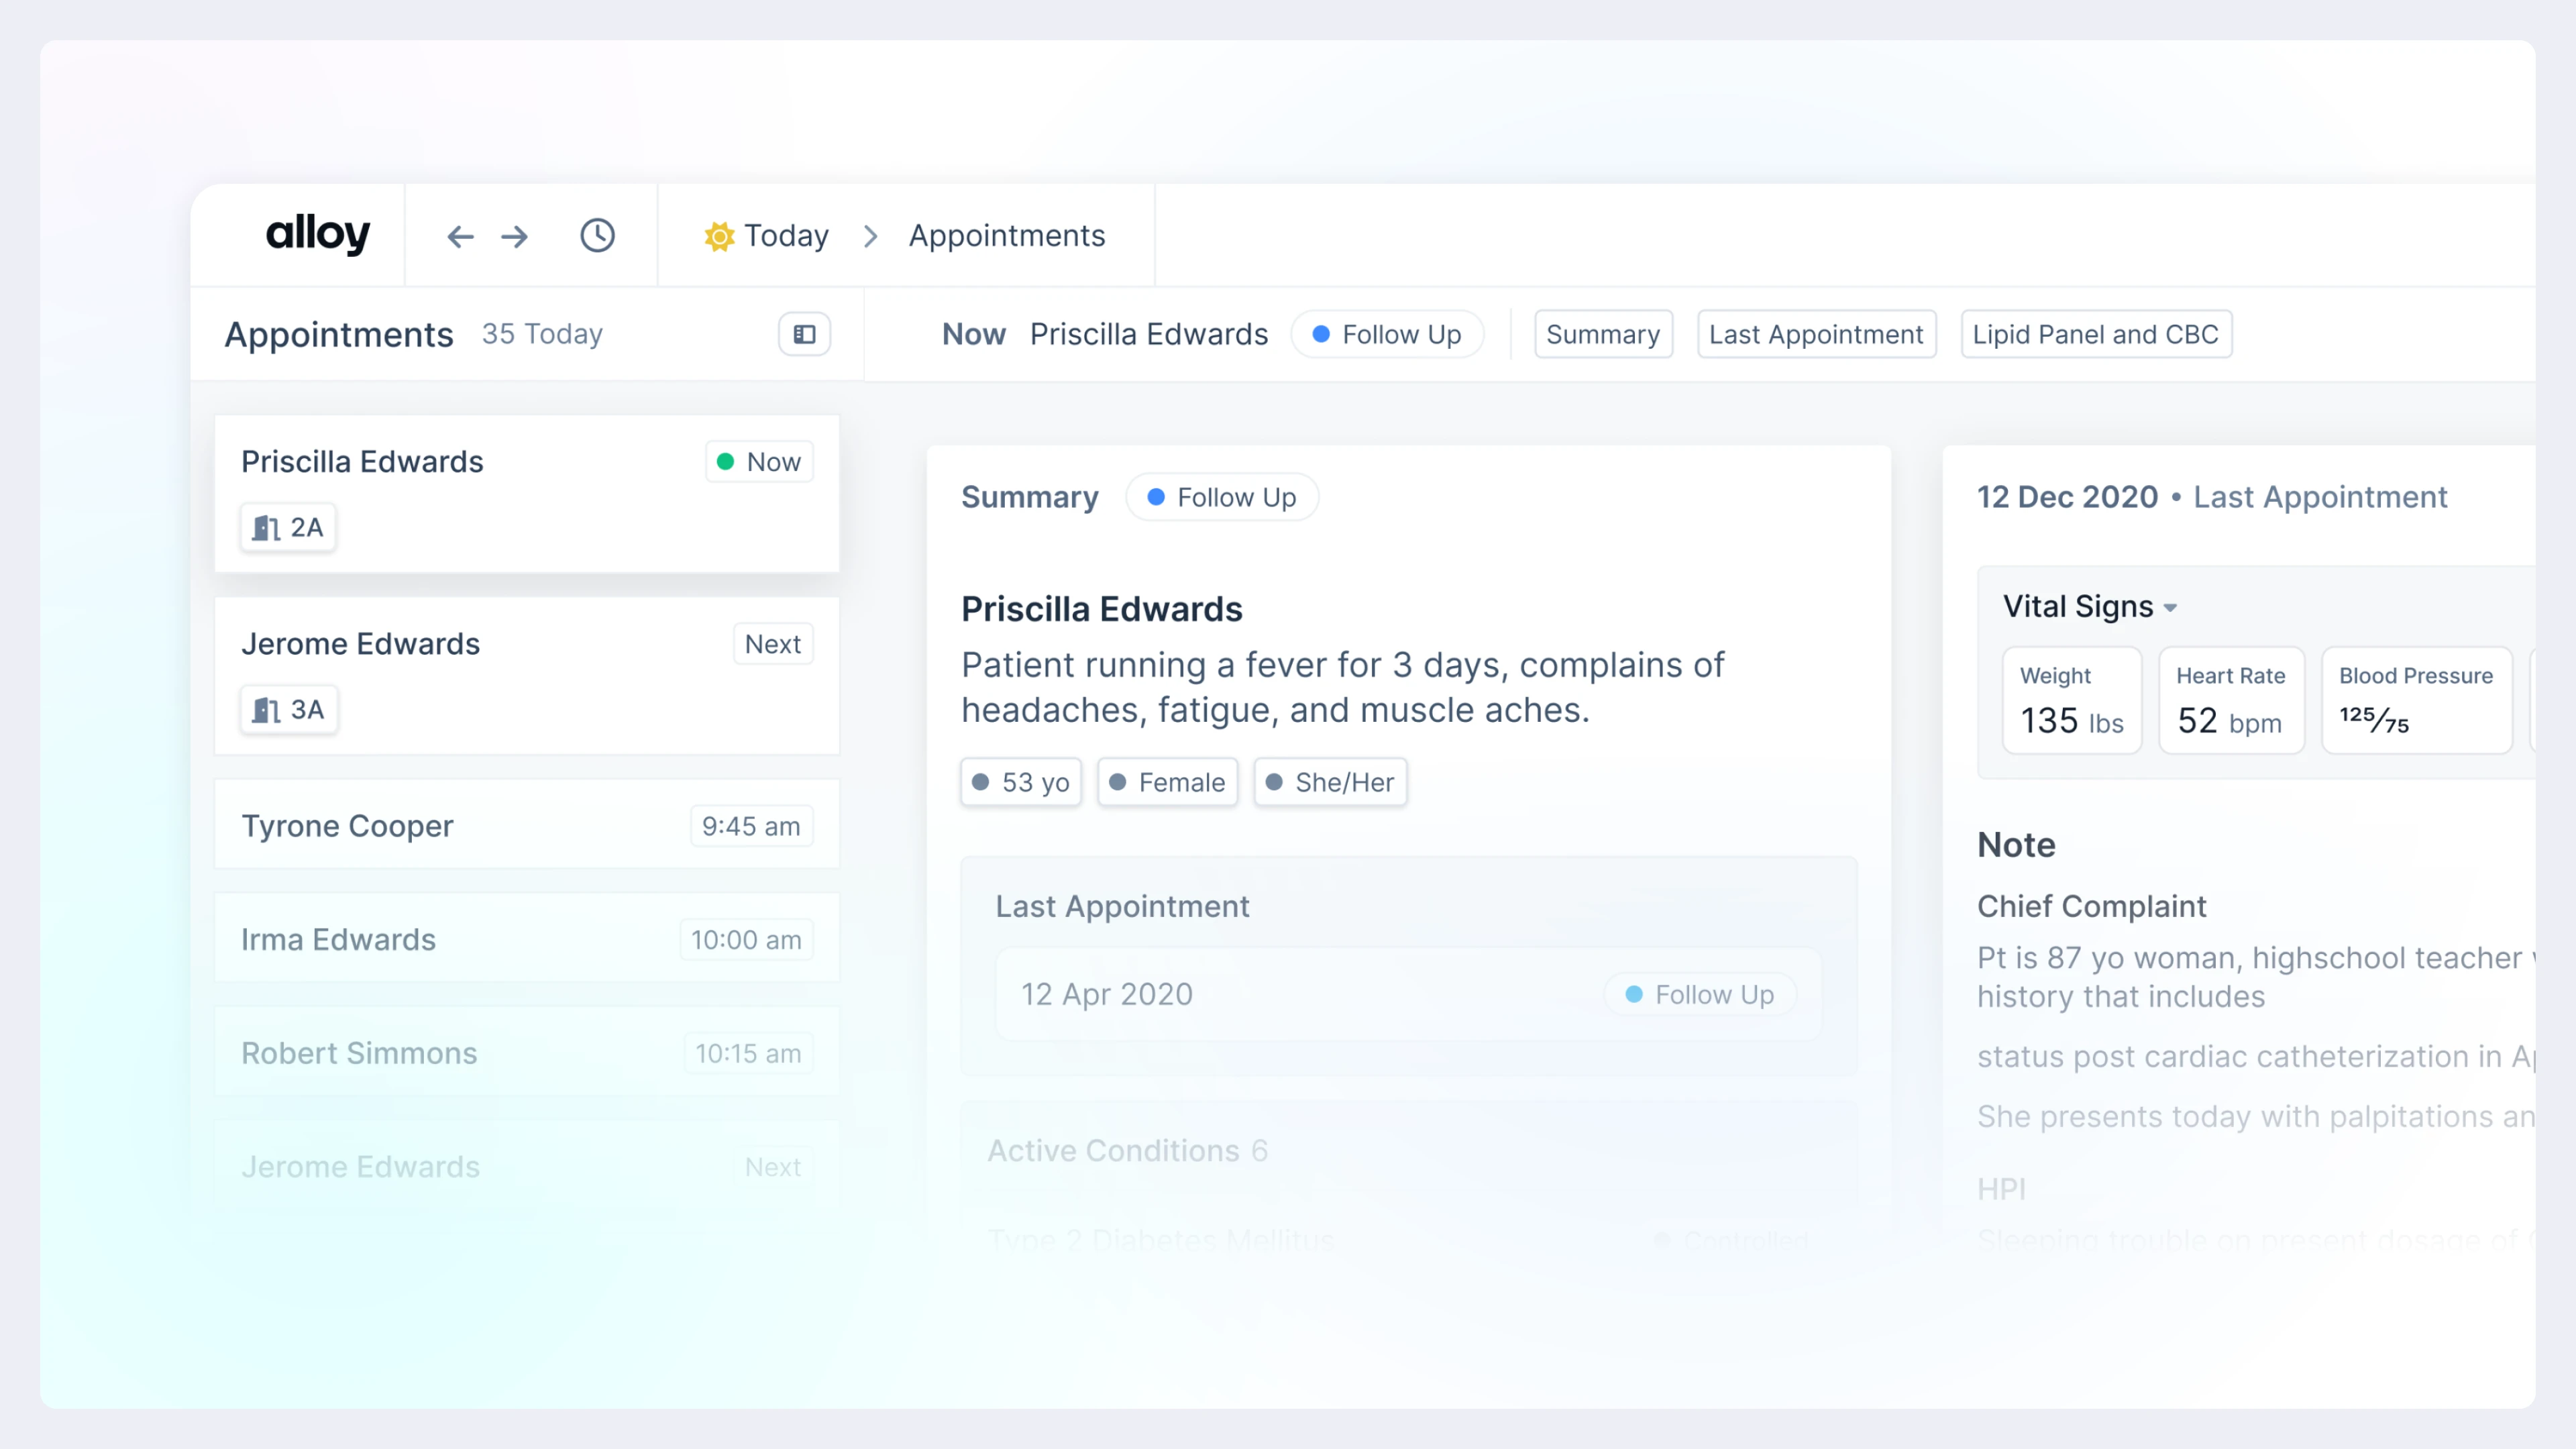
Task: Toggle the Follow Up badge beside Priscilla Edwards
Action: (1387, 334)
